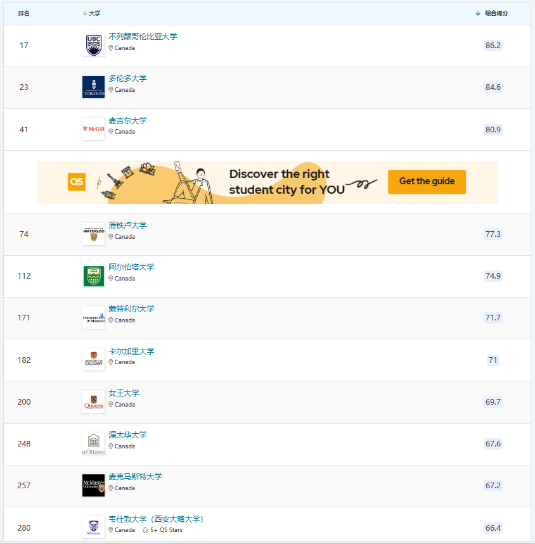Sort by 大学 column using arrow
The image size is (535, 544).
coord(84,13)
